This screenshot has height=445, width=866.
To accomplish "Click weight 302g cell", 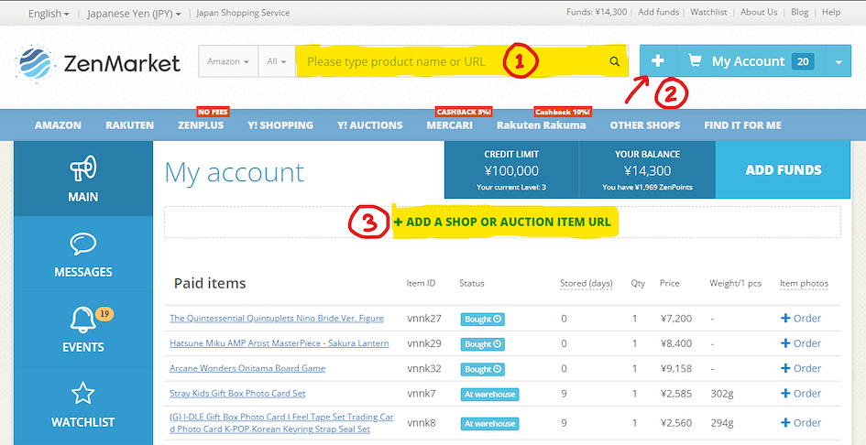I will 722,394.
